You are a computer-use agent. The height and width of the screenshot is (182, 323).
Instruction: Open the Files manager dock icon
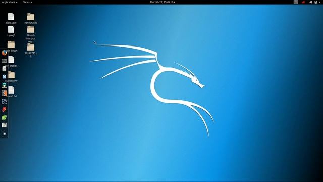(x=4, y=69)
